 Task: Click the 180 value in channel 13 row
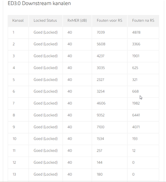pyautogui.click(x=100, y=174)
